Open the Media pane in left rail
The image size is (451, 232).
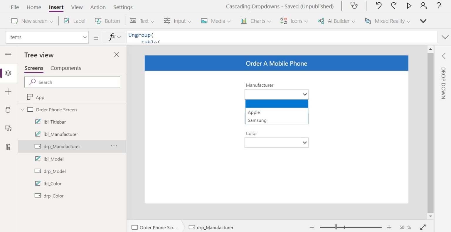pos(8,128)
